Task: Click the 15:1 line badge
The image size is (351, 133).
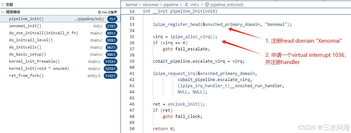Action: [x=112, y=19]
